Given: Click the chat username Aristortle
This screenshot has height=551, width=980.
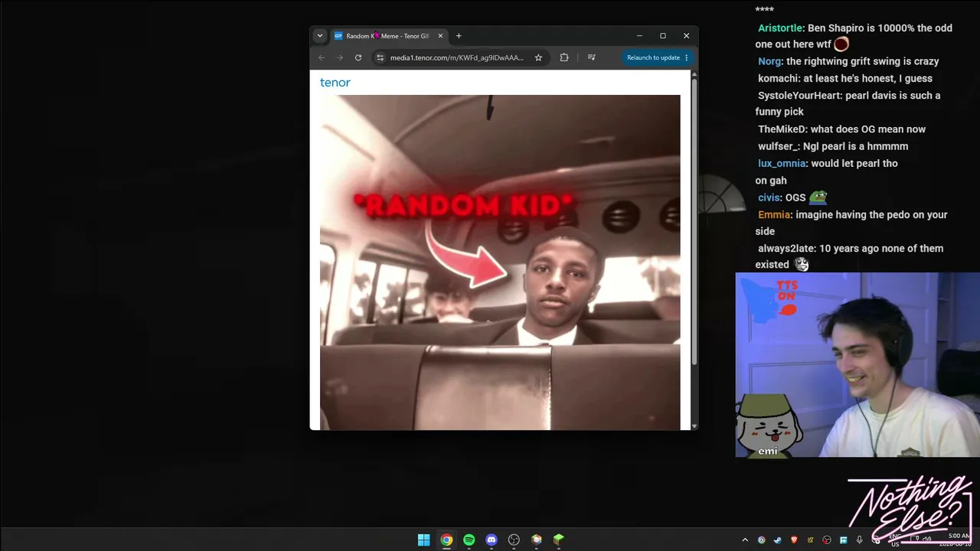Looking at the screenshot, I should [x=779, y=28].
